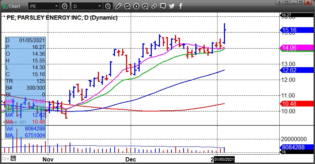This screenshot has height=164, width=315.
Task: Open the timeframe clock settings icon
Action: [108, 6]
